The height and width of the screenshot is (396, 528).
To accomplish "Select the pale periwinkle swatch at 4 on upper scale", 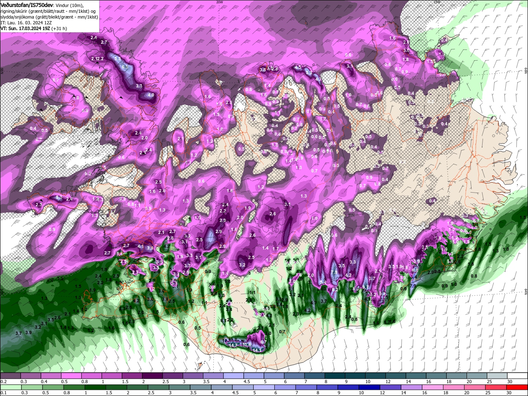I will pos(233,376).
